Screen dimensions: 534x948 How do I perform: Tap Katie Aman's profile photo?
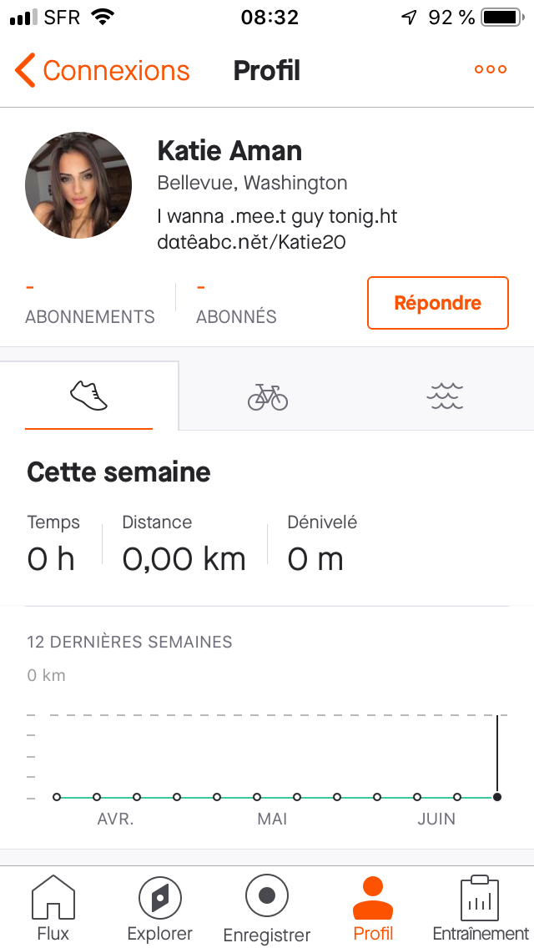(x=78, y=185)
